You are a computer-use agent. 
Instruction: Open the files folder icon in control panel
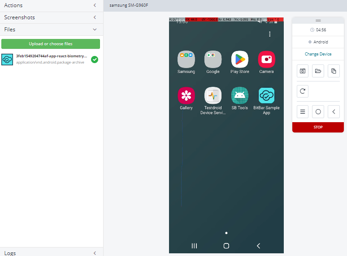tap(318, 71)
